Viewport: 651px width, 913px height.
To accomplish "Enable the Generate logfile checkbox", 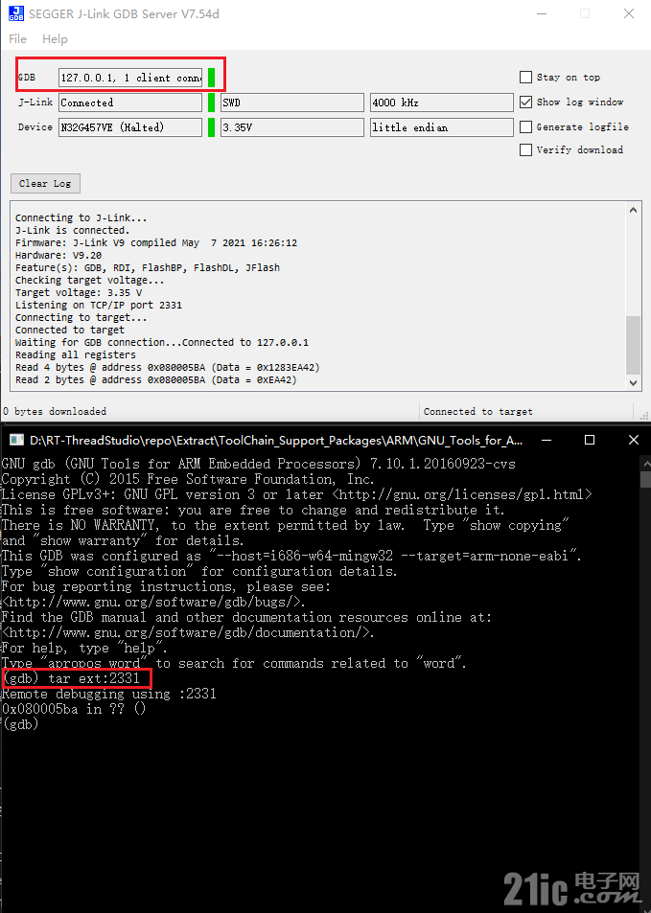I will 525,126.
